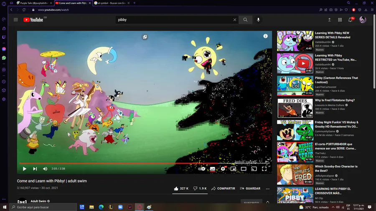Cast video to a TV
Viewport: 376px width, 211px height.
click(x=254, y=168)
